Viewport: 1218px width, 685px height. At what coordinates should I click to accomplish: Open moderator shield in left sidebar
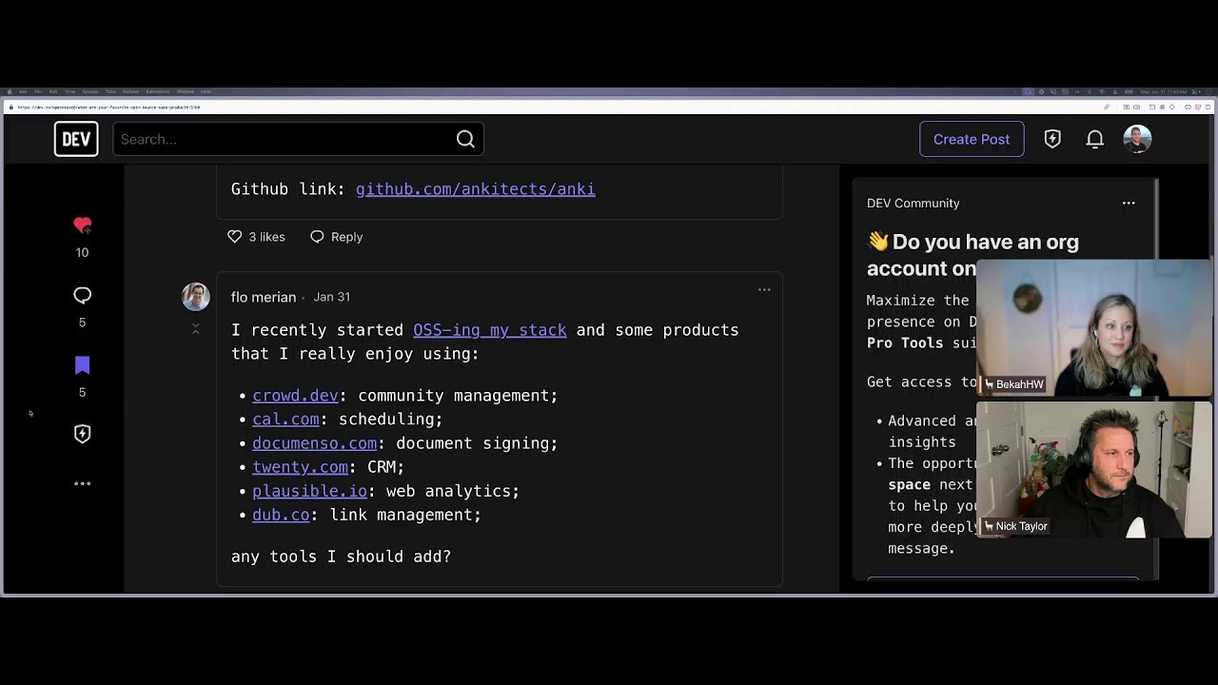(83, 434)
